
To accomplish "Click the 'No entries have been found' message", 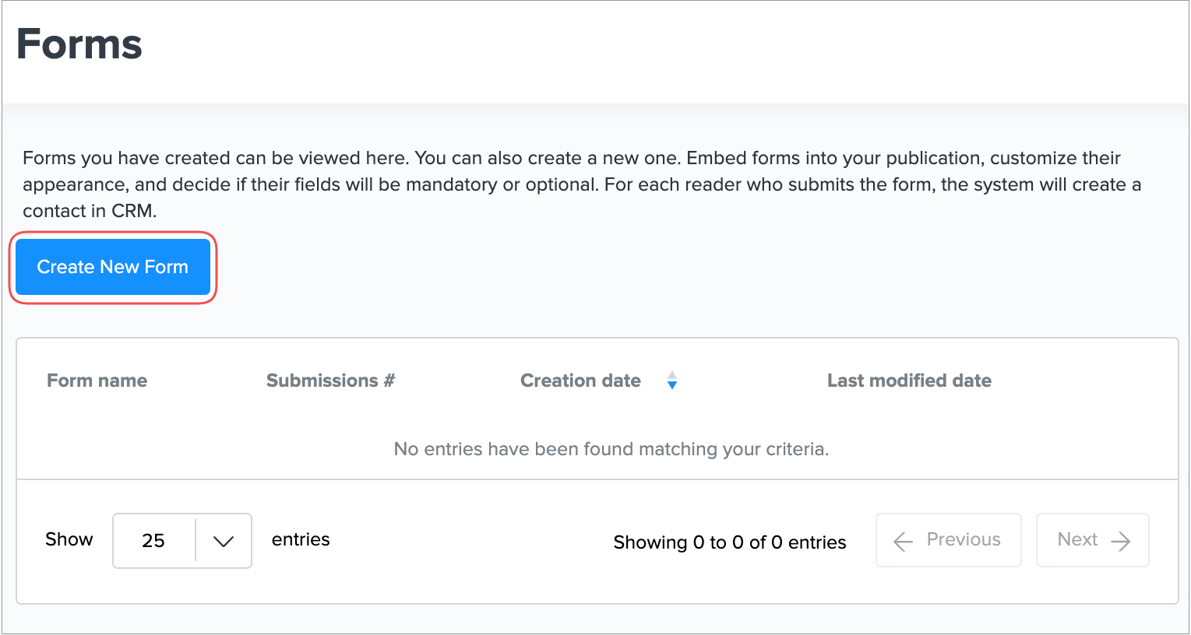I will (x=611, y=449).
